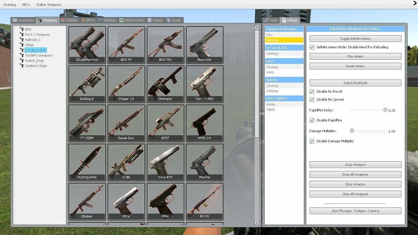Spawn the AKS-74 rifle
Image resolution: width=418 pixels, height=235 pixels.
tap(126, 45)
